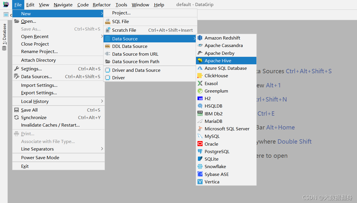
Task: Click the ClickHouse striped icon
Action: tap(200, 76)
